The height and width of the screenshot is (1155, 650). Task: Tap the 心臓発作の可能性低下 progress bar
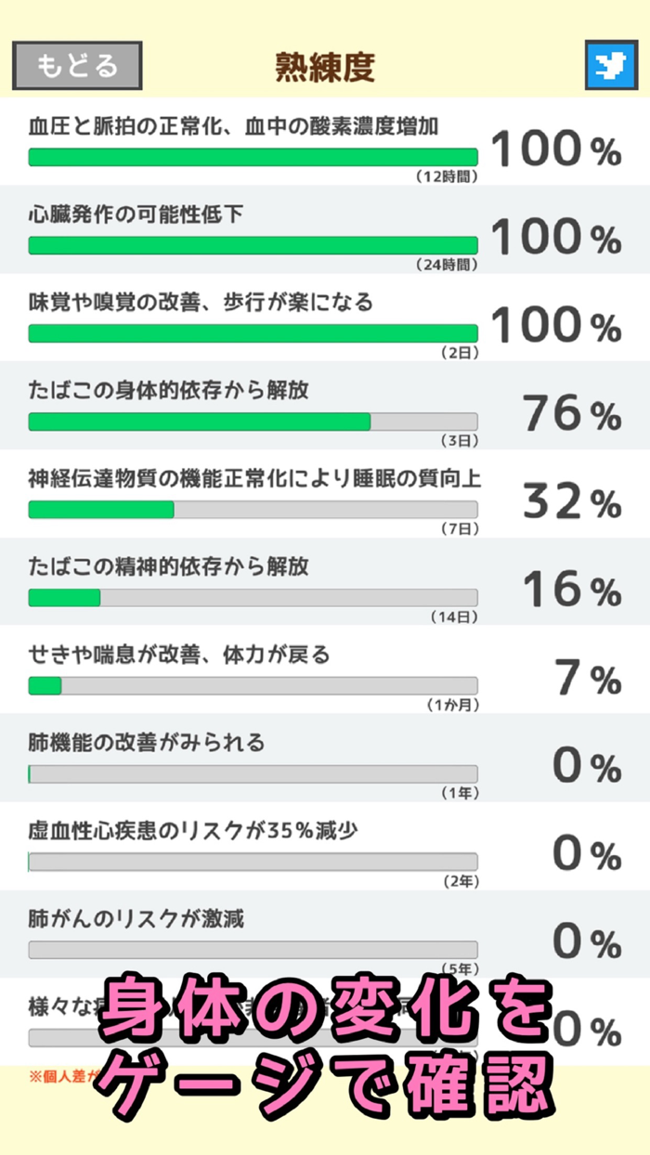tap(253, 245)
